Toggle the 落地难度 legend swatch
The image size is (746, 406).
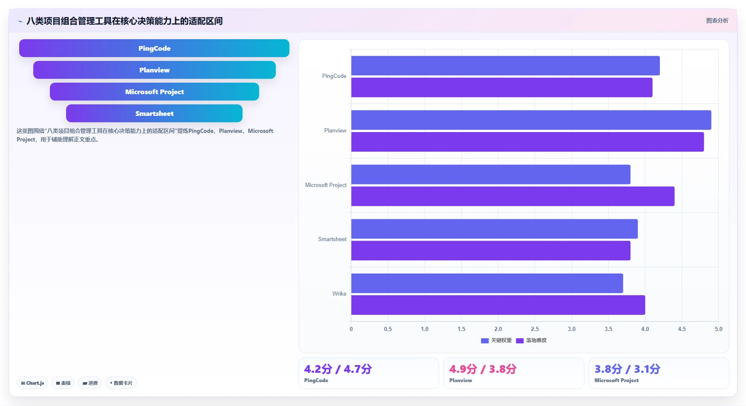click(520, 340)
